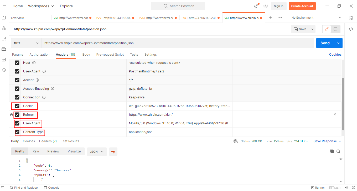Open Collections sidebar icon
The height and width of the screenshot is (191, 357).
coord(4,18)
